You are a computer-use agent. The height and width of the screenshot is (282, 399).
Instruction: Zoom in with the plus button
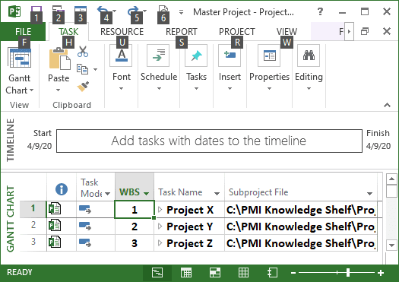(381, 273)
